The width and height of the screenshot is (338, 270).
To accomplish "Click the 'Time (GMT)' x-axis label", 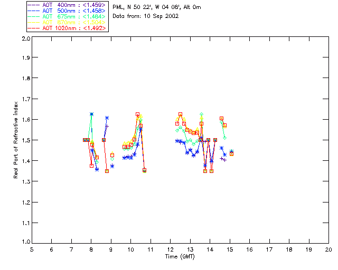I will pos(180,257).
